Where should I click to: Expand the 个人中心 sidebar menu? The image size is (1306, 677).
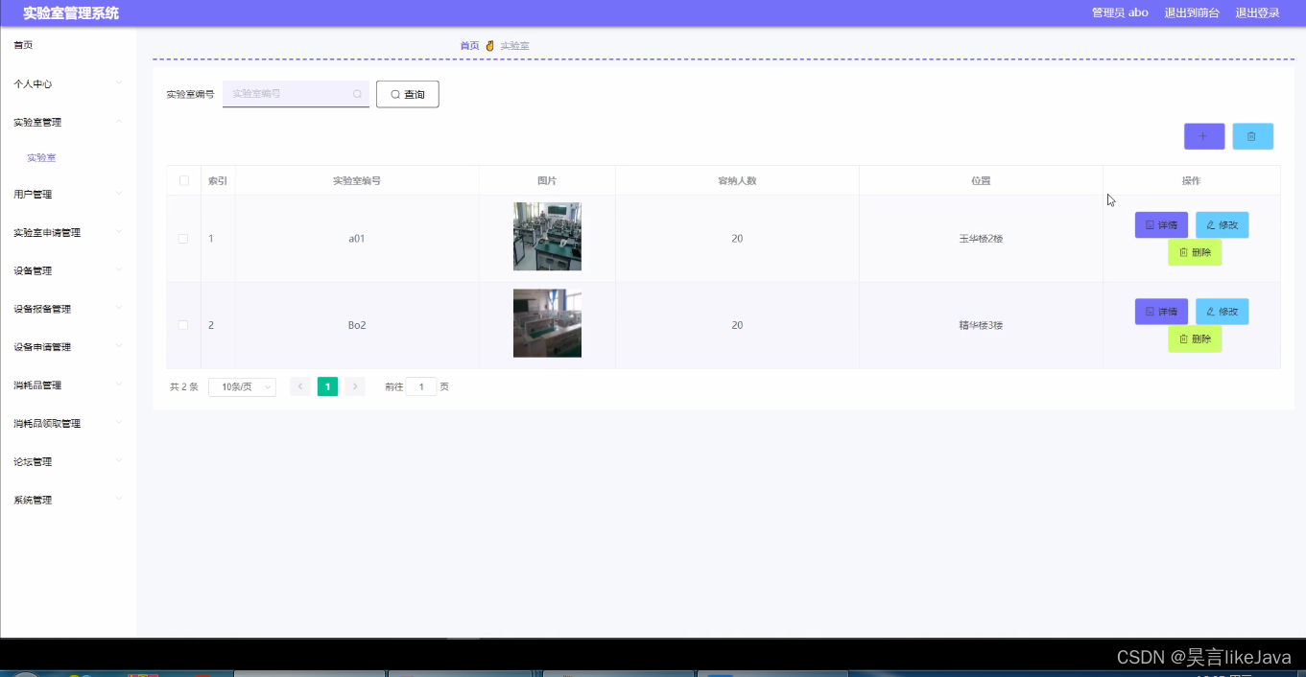click(68, 84)
